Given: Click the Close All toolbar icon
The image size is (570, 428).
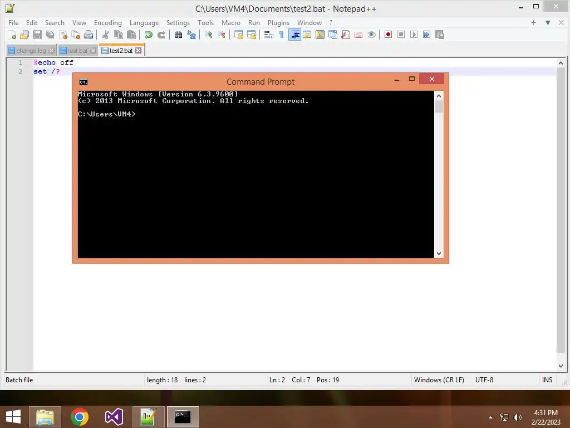Looking at the screenshot, I should coord(76,35).
